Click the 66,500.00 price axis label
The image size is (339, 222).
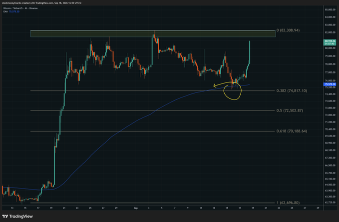[x=330, y=165]
